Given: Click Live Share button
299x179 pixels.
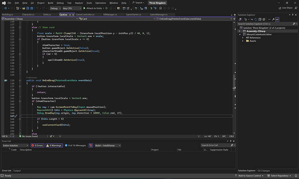Looking at the screenshot, I should tap(285, 8).
